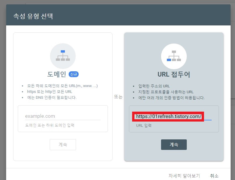Click the 속성 유형 선택 dialog title
The width and height of the screenshot is (235, 180).
[33, 16]
